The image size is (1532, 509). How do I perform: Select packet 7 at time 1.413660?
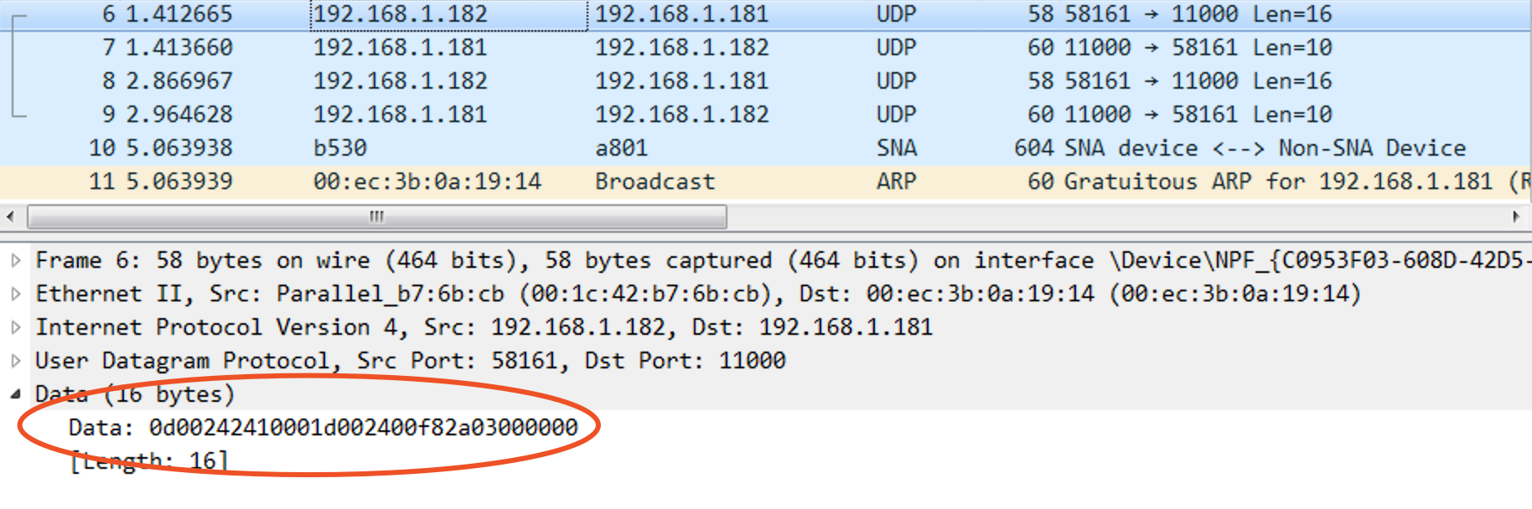tap(766, 48)
